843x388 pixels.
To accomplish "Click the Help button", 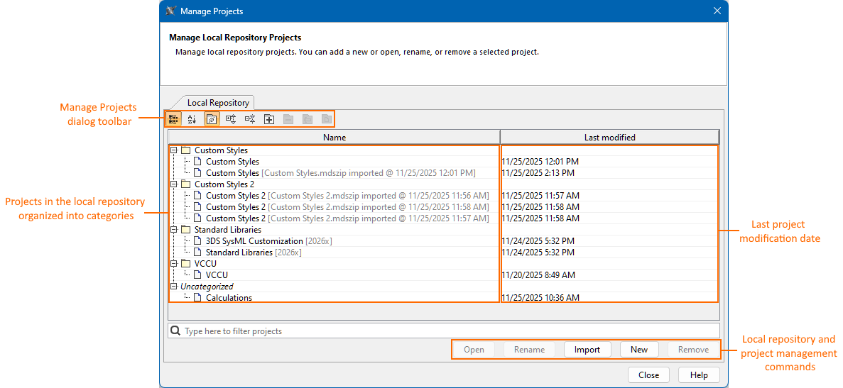I will [699, 375].
